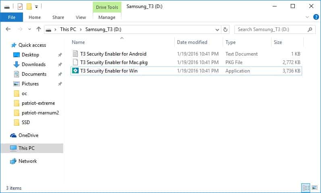Switch to Details view in status bar
The image size is (321, 193).
click(306, 187)
